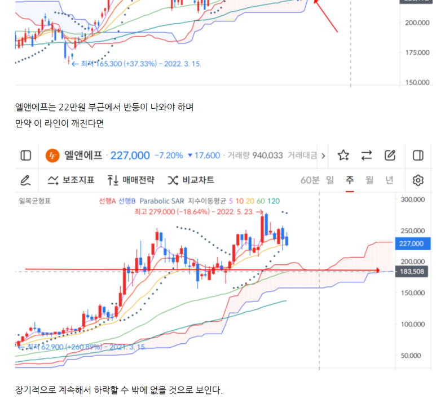This screenshot has height=399, width=436.
Task: Open 비교차트 comparison chart
Action: (x=191, y=180)
